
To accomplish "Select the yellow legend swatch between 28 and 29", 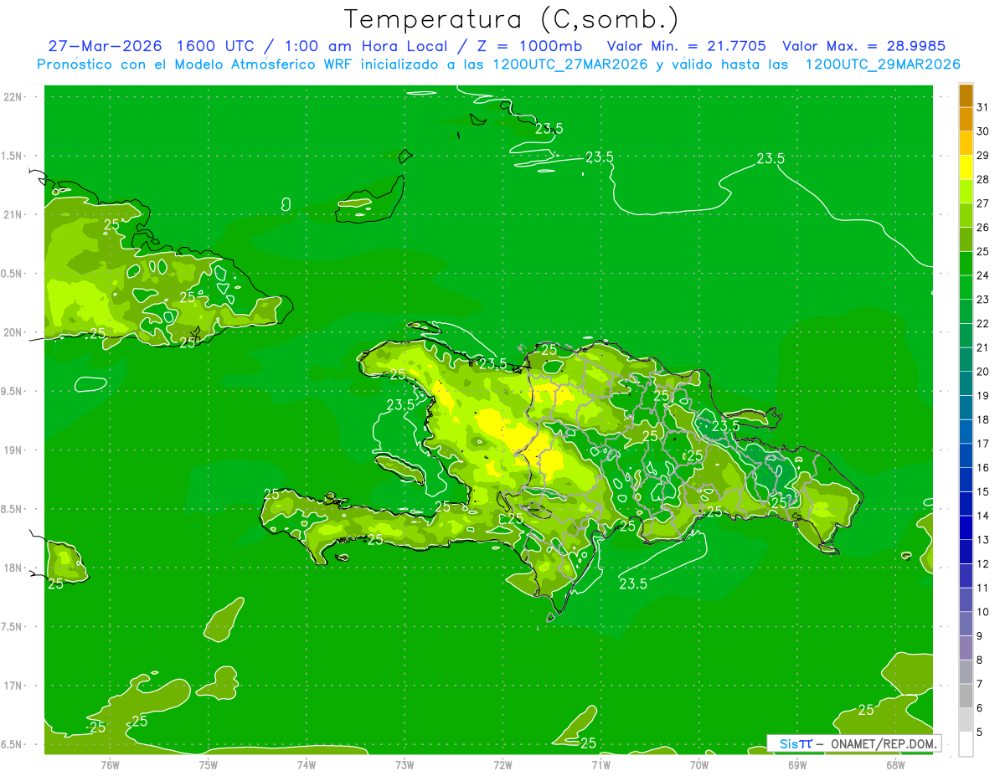I will coord(966,167).
